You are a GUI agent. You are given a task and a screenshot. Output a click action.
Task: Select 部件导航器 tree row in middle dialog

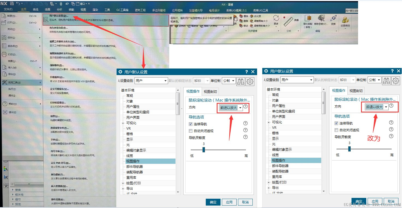coord(150,167)
